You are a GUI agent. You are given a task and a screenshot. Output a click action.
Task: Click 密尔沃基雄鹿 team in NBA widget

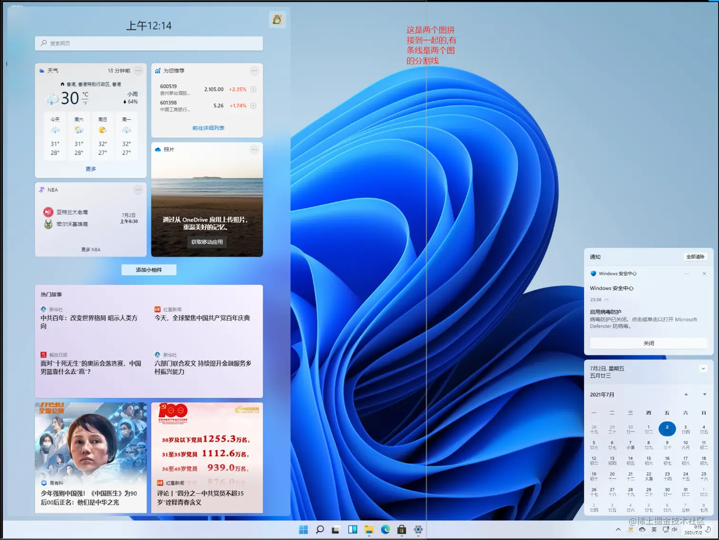pyautogui.click(x=66, y=224)
